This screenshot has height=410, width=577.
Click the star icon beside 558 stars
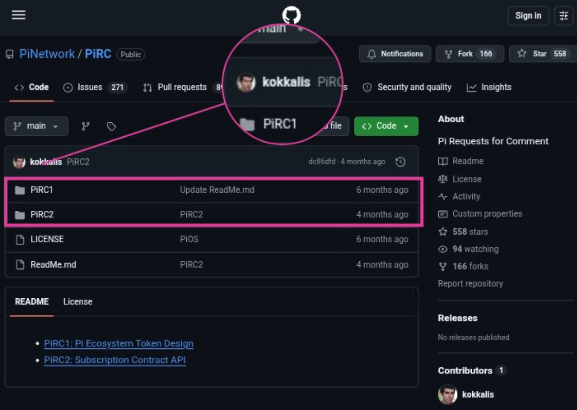click(443, 231)
